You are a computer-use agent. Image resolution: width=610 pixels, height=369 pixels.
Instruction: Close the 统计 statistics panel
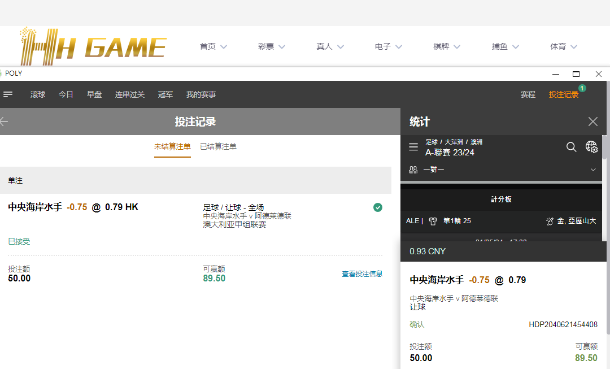tap(592, 121)
